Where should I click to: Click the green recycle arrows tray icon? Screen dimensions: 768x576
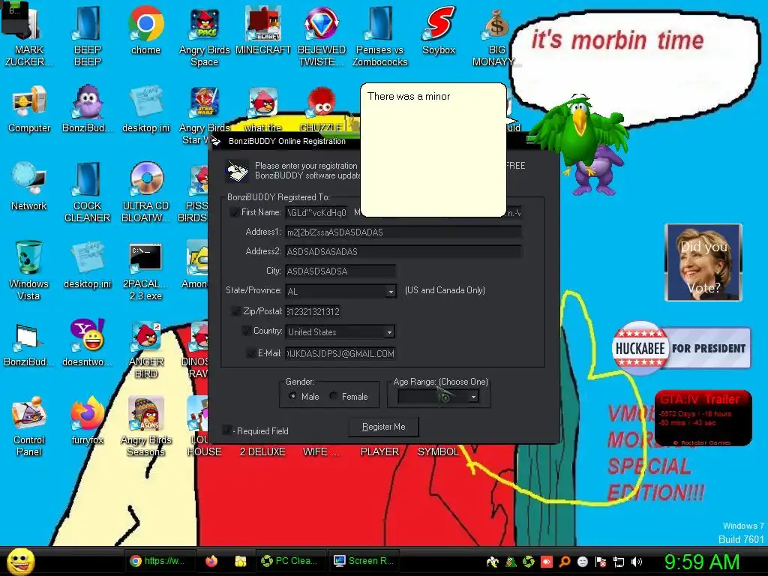[x=529, y=561]
